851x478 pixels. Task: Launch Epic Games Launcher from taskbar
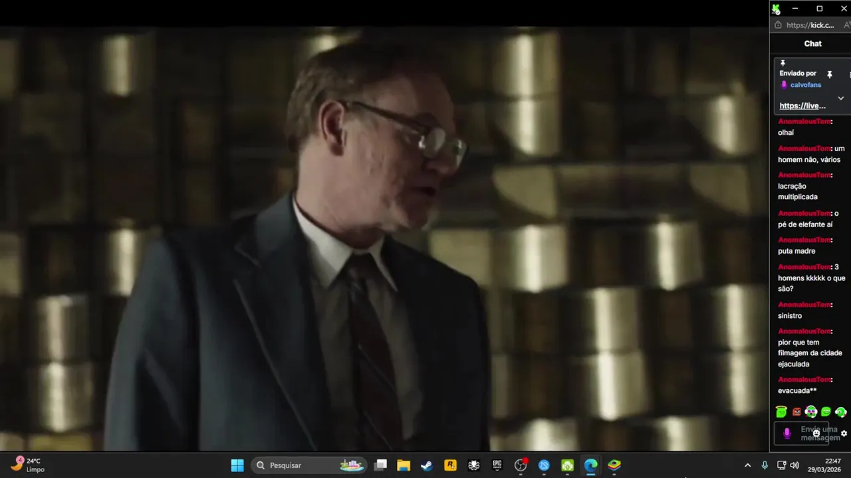coord(497,465)
